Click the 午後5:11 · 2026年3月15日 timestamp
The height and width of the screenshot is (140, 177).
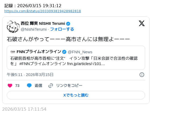click(x=30, y=75)
